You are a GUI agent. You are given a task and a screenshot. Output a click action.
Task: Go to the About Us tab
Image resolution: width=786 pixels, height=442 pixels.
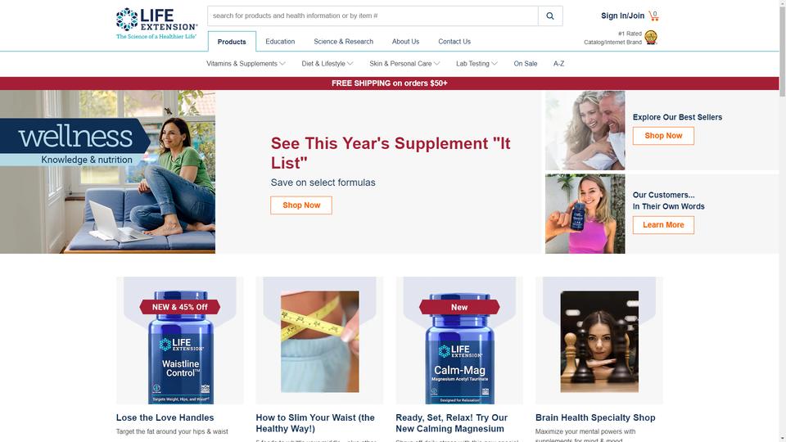click(x=405, y=42)
